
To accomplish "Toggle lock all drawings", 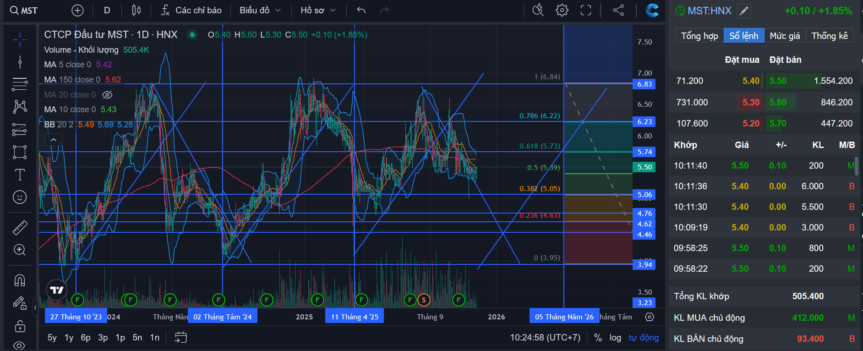I will coord(20,326).
